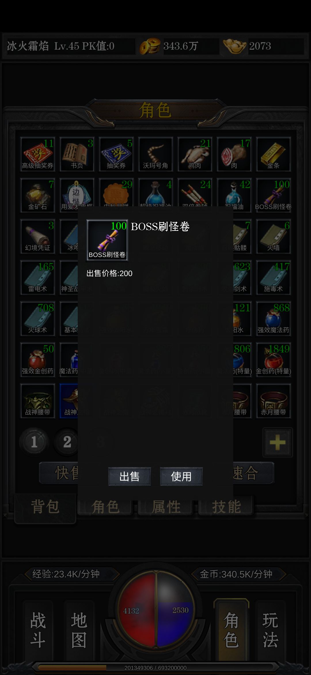The height and width of the screenshot is (675, 311).
Task: Select the 书页 book page item
Action: (x=77, y=154)
